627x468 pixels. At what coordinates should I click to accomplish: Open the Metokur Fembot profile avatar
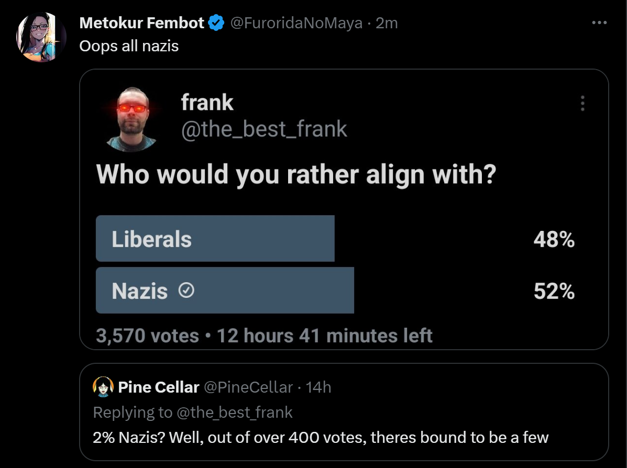(x=41, y=37)
